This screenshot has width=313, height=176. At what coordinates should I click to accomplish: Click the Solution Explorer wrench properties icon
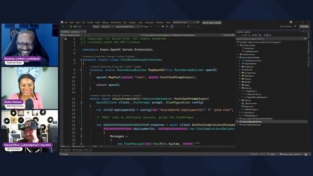[265, 35]
